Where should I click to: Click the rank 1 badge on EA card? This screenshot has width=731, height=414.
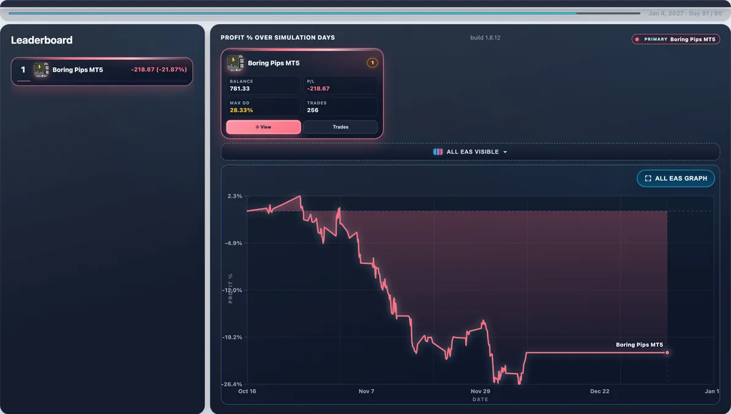tap(372, 63)
